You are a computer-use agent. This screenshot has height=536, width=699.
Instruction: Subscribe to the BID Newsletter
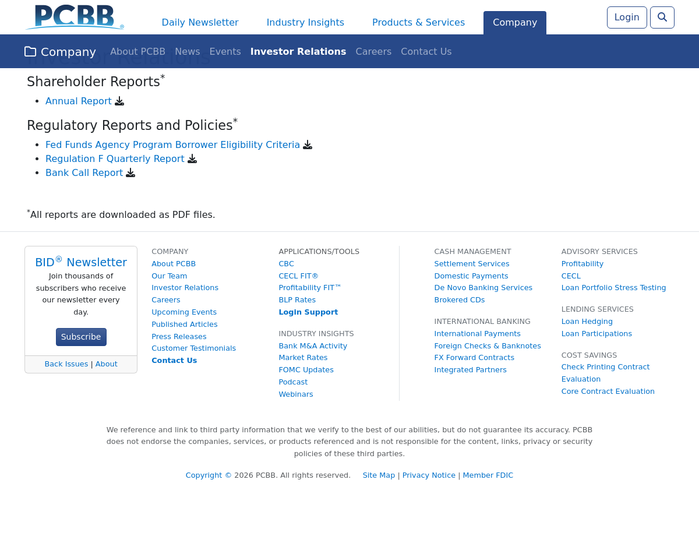click(81, 337)
